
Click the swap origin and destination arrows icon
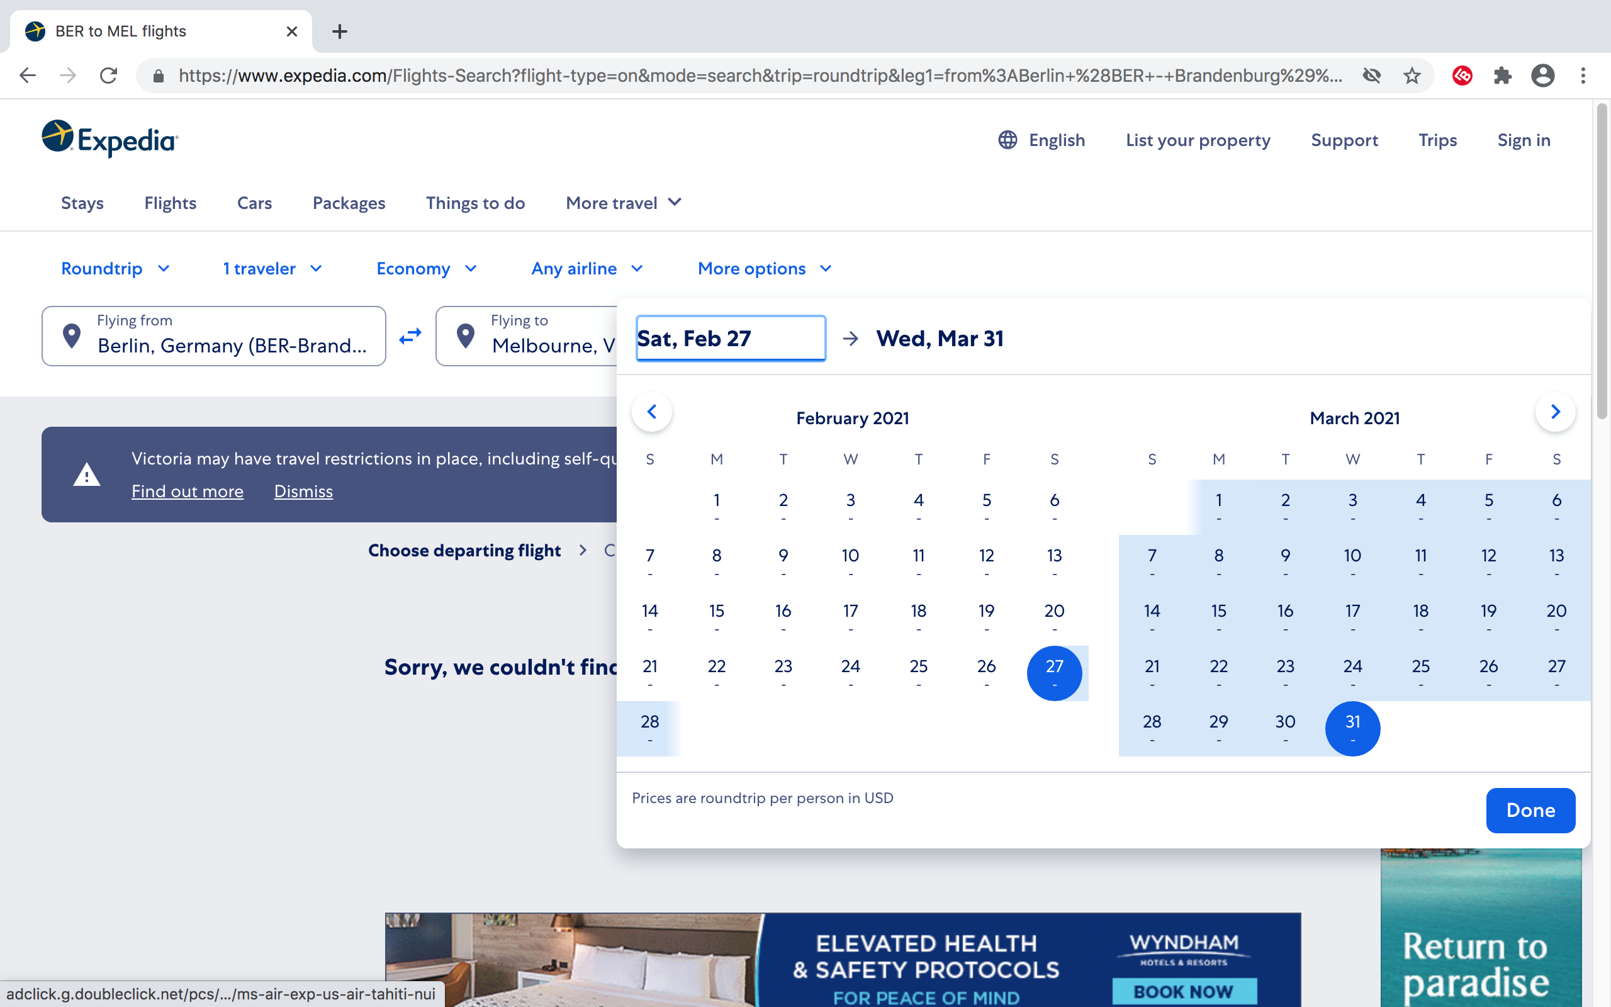pos(410,336)
